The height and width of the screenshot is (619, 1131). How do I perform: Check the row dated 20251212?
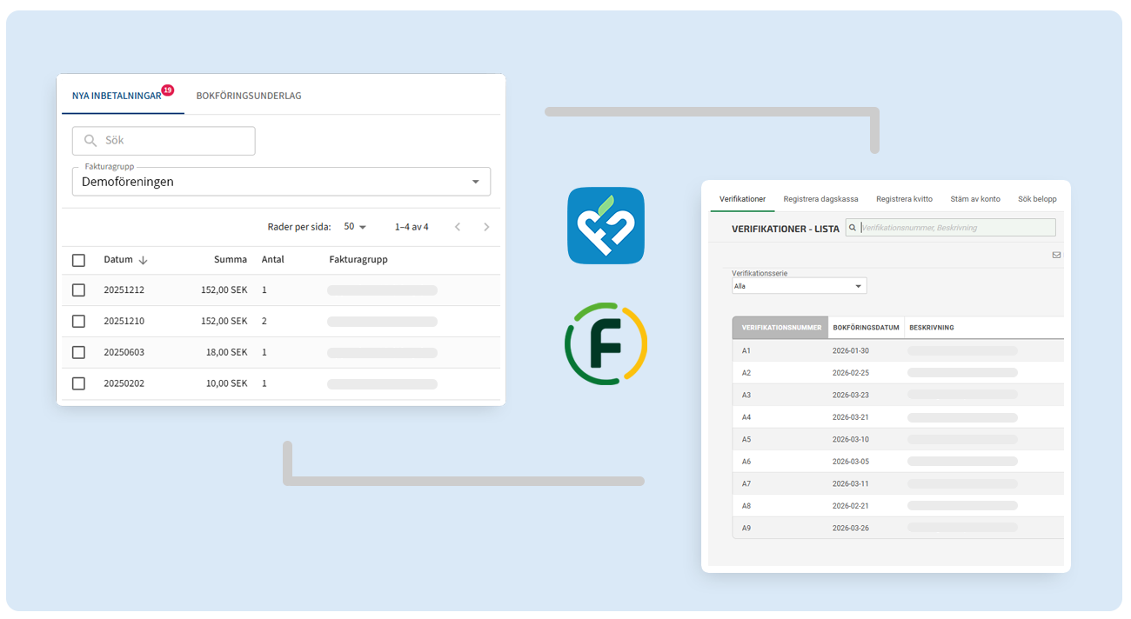pos(78,290)
